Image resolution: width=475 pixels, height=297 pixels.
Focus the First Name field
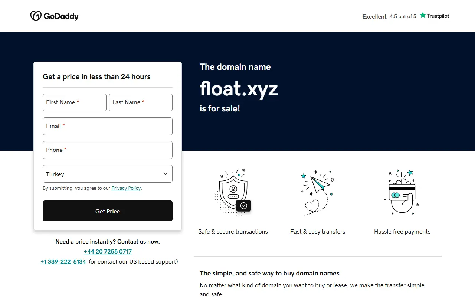(75, 102)
